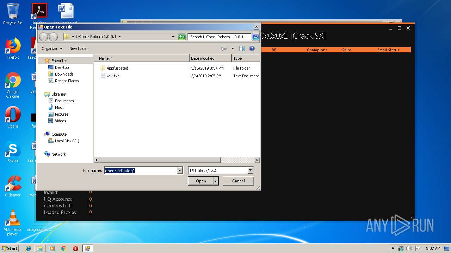Select Computer in navigation pane
The height and width of the screenshot is (253, 451).
(x=60, y=134)
